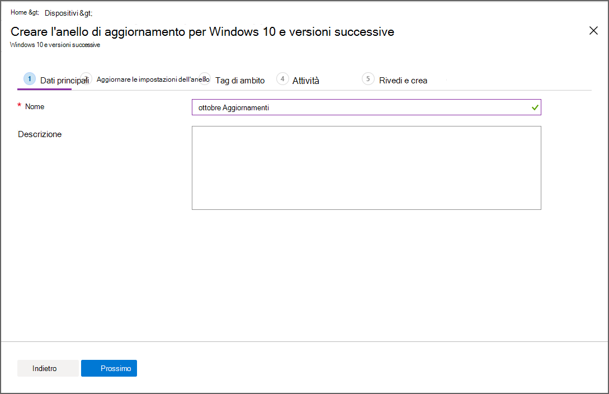
Task: Click the step 5 circle icon
Action: 368,79
